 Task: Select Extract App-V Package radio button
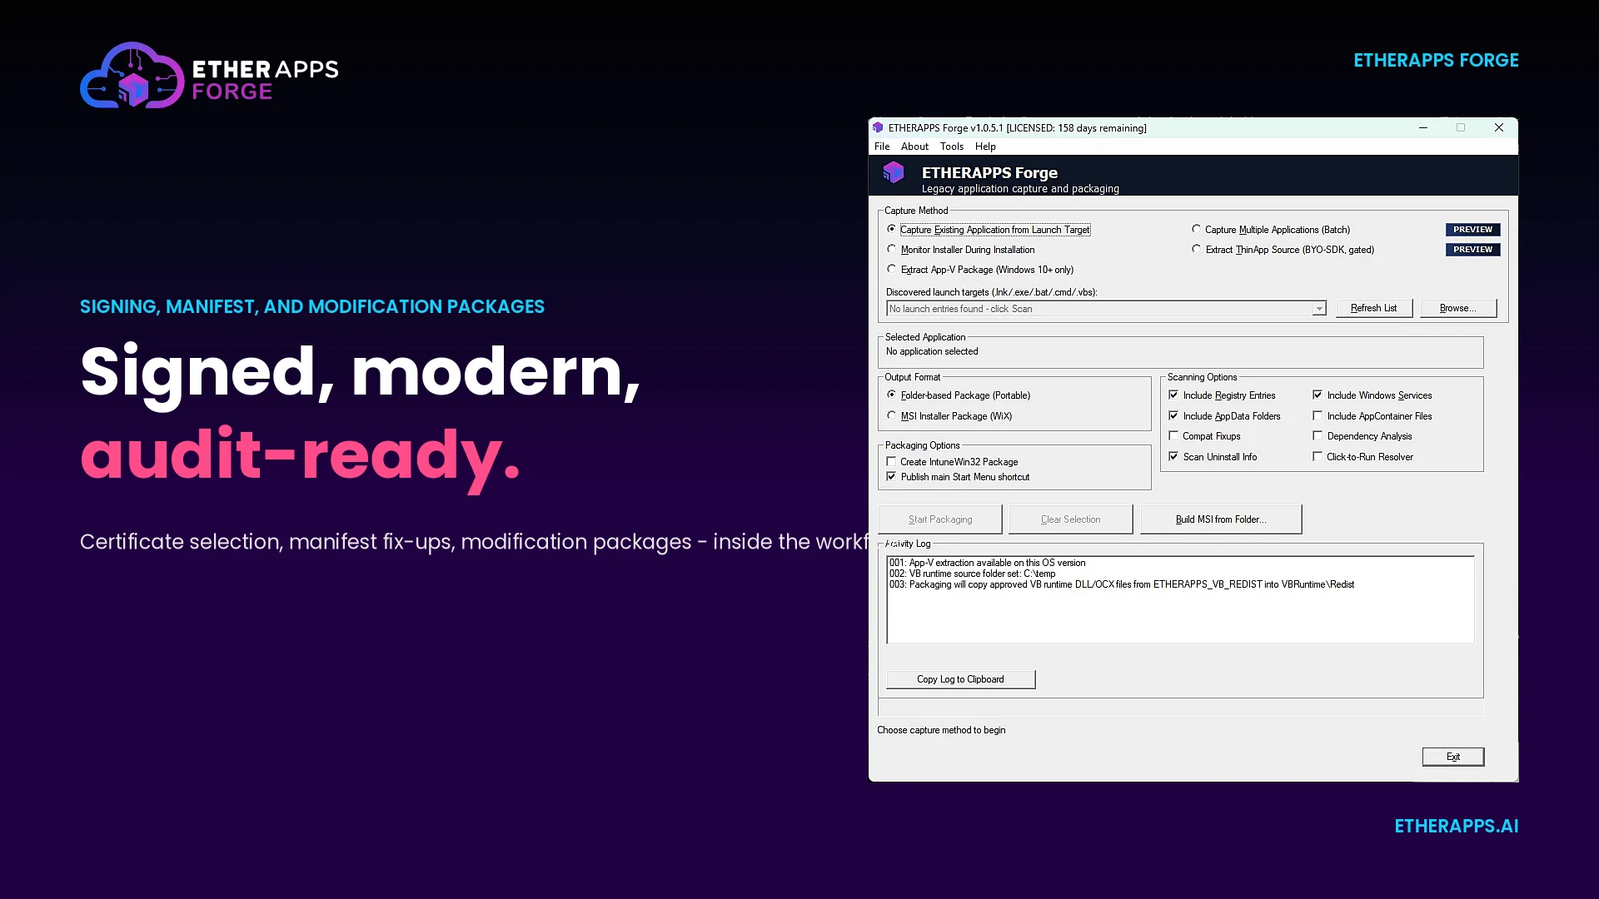[892, 269]
